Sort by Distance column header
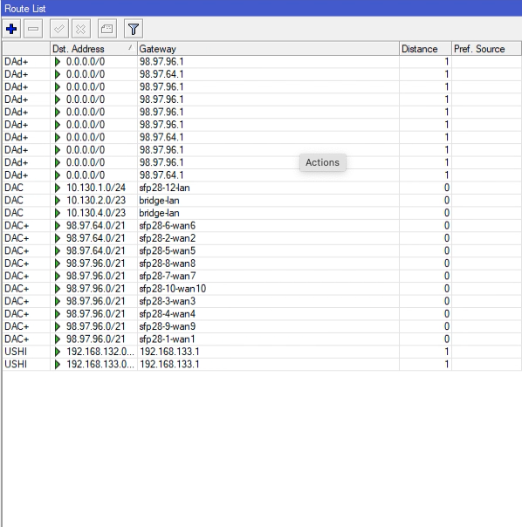Image resolution: width=522 pixels, height=527 pixels. pyautogui.click(x=425, y=49)
